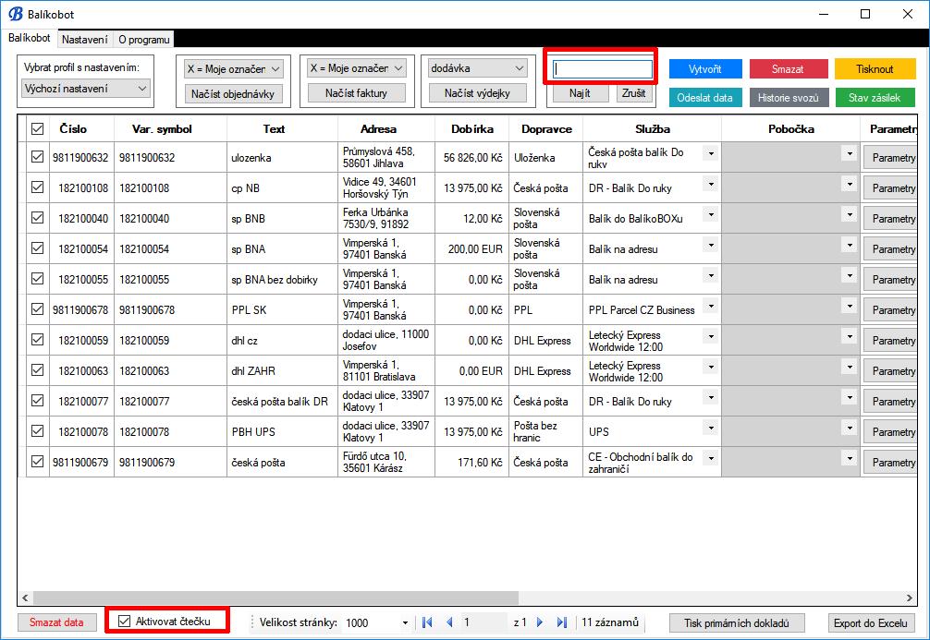Image resolution: width=930 pixels, height=640 pixels.
Task: Select the 200,00 EUR Dobírka cell
Action: click(472, 249)
